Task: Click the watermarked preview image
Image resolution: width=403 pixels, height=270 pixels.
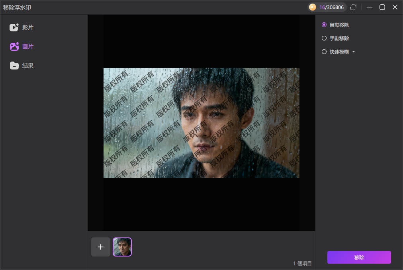Action: pos(201,123)
